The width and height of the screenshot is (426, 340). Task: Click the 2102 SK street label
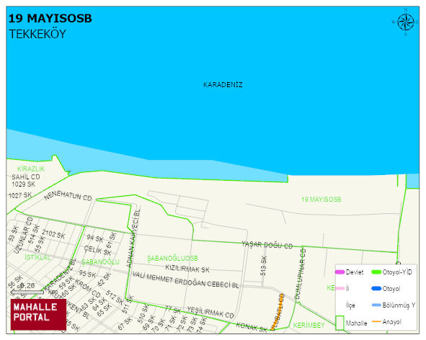53,234
